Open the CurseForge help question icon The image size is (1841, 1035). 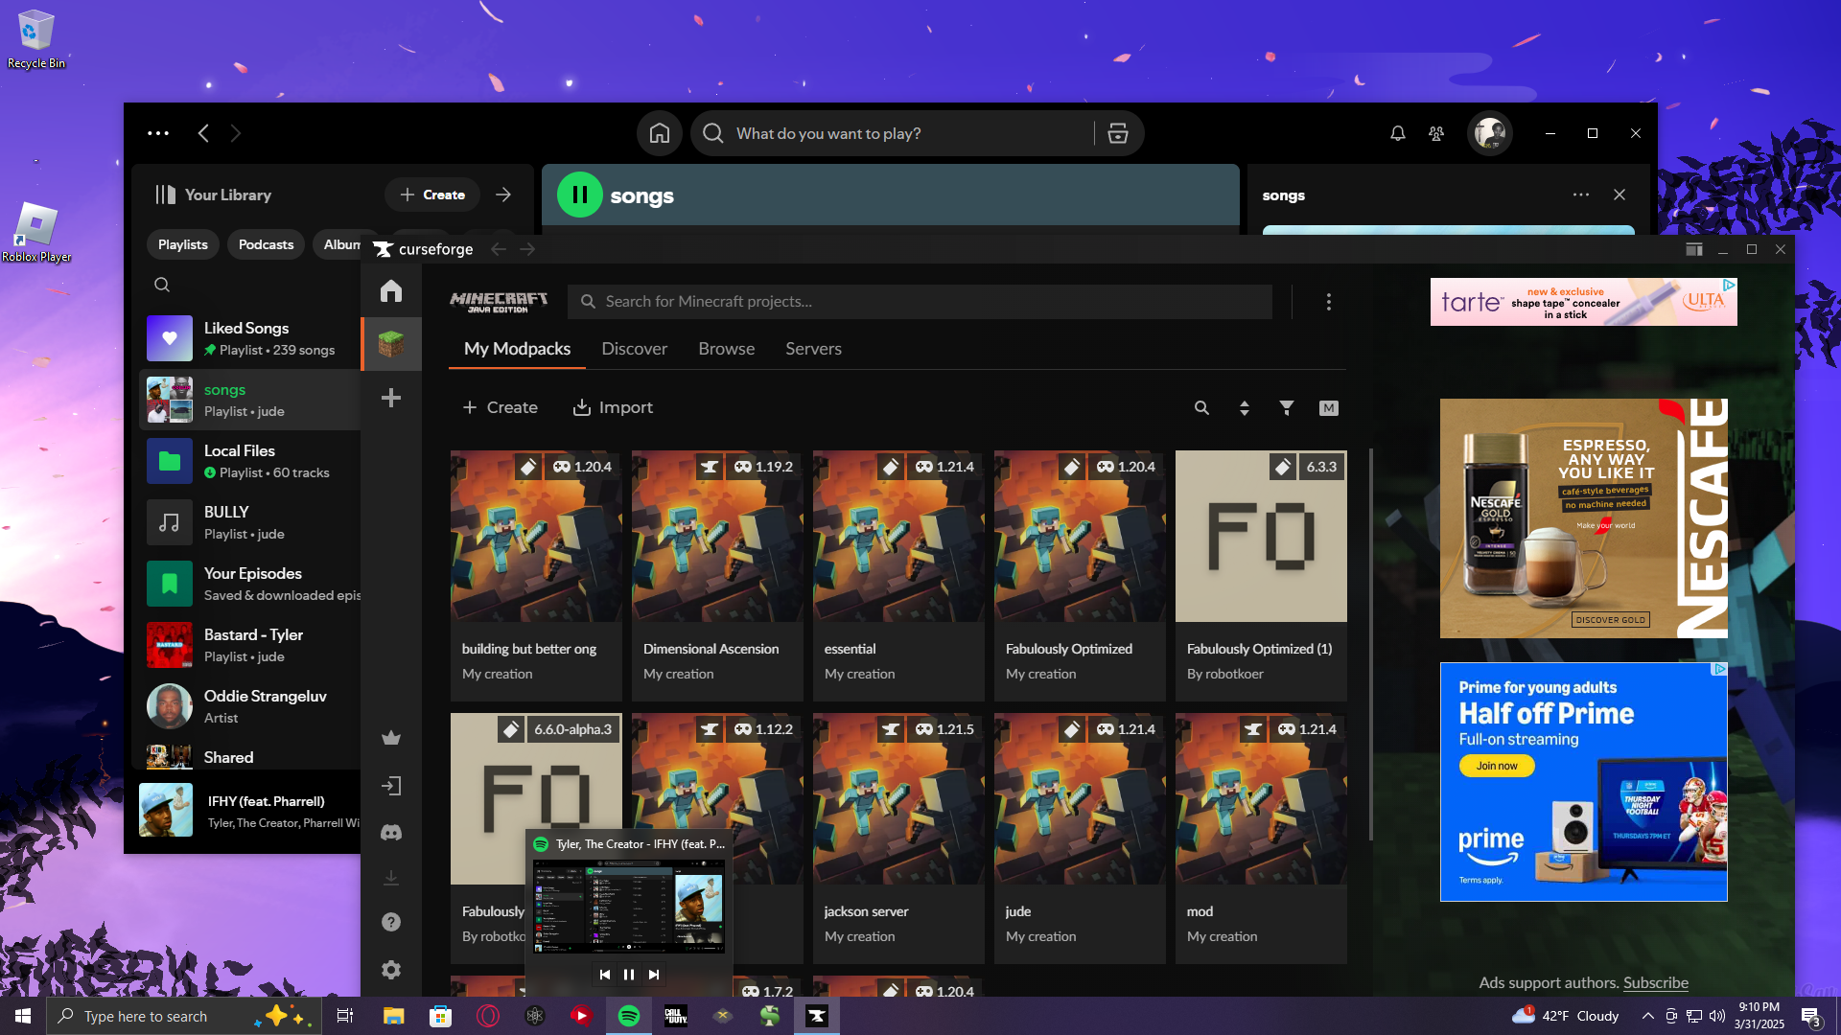pos(390,922)
